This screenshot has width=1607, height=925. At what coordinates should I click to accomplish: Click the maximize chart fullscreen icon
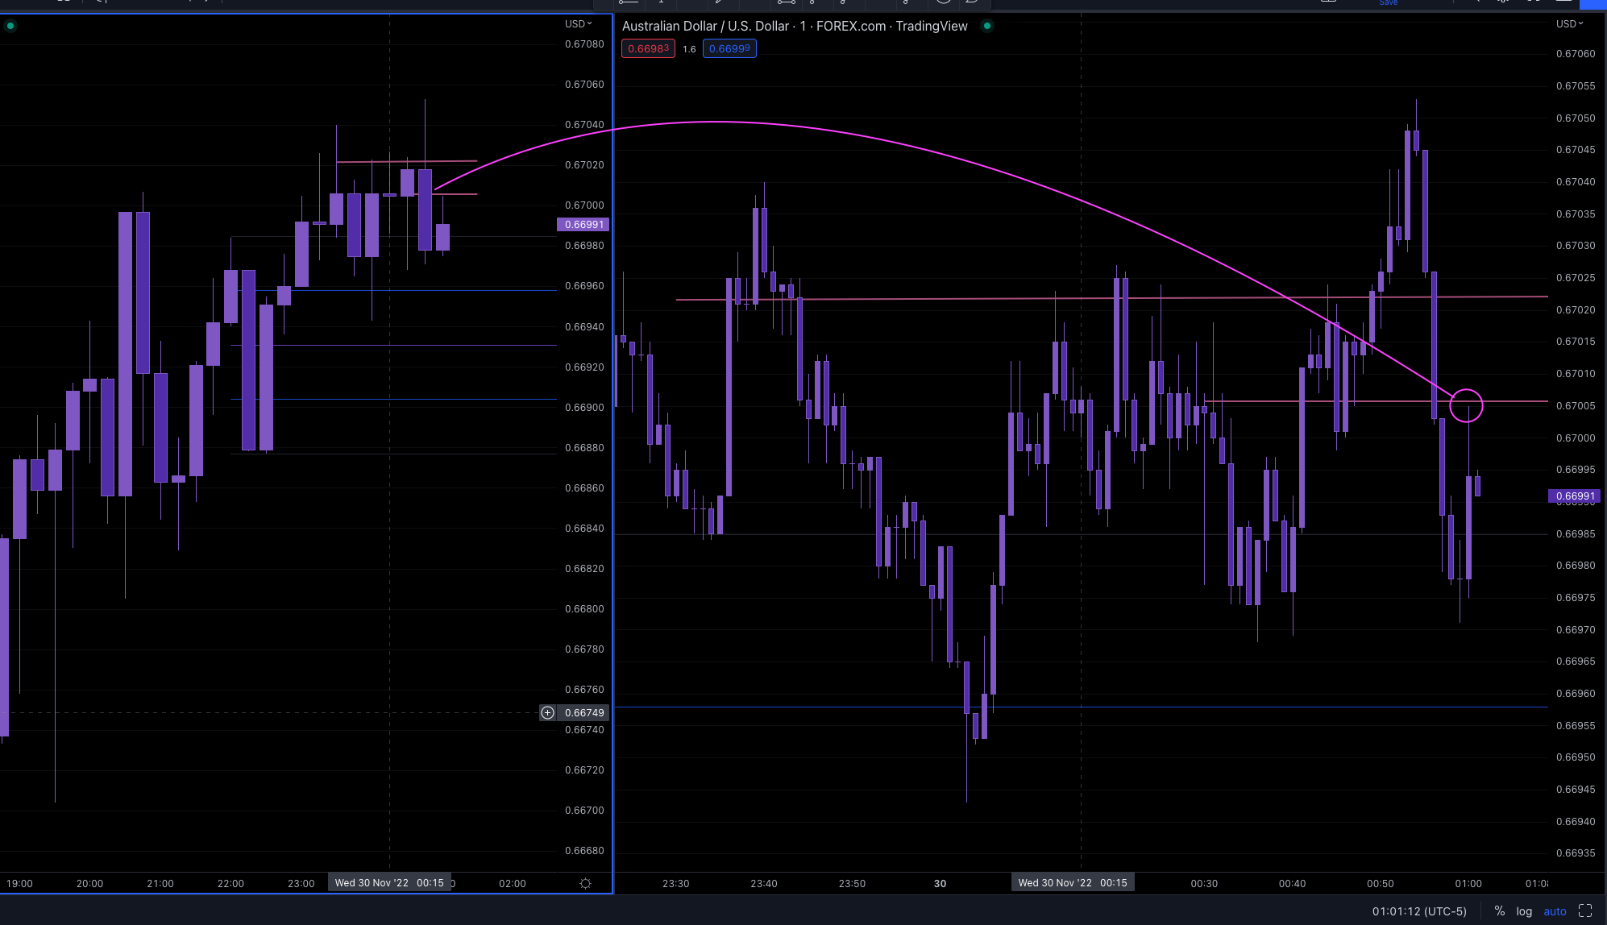coord(1585,911)
